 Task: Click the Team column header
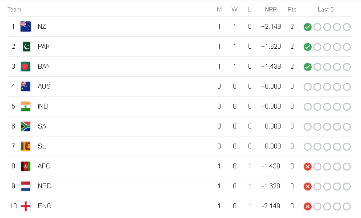point(14,9)
